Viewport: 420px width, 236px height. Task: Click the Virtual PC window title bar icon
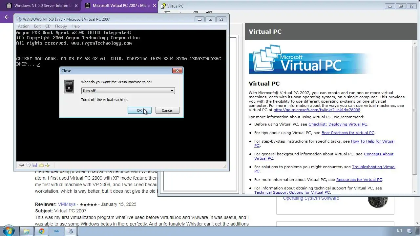(x=19, y=19)
